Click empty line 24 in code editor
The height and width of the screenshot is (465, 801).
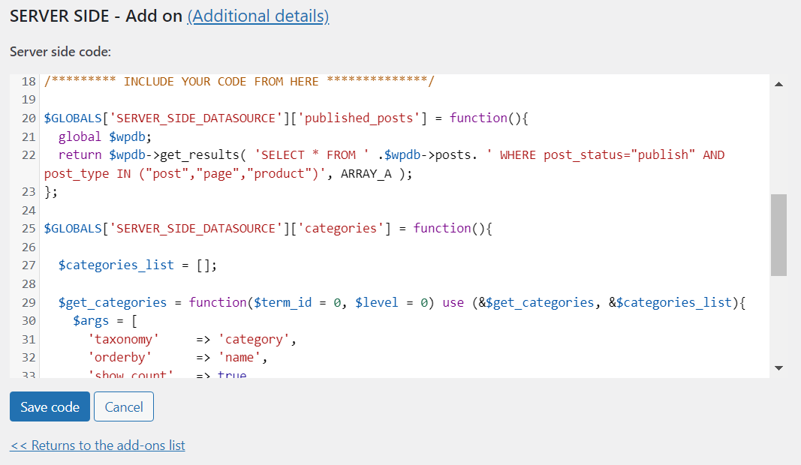click(406, 210)
